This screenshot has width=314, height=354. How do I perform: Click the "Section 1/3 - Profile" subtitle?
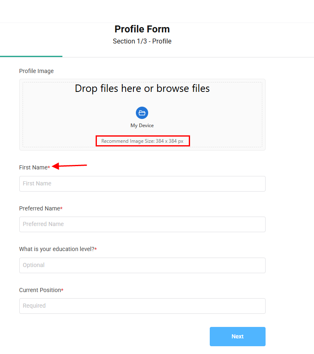click(142, 41)
